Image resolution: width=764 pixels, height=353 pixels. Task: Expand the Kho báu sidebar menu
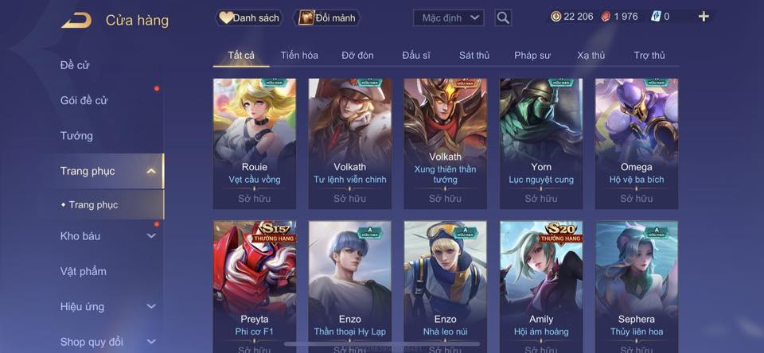click(151, 235)
